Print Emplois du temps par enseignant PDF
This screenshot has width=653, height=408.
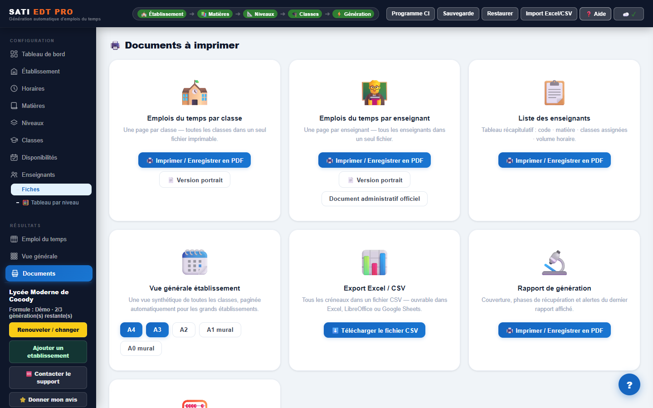375,160
